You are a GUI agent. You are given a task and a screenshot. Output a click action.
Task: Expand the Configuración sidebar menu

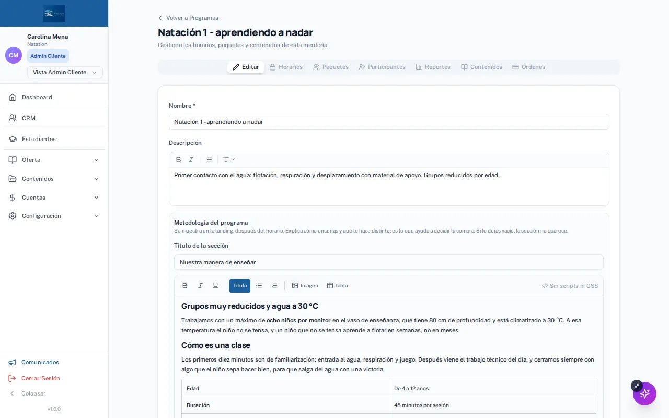pos(54,216)
